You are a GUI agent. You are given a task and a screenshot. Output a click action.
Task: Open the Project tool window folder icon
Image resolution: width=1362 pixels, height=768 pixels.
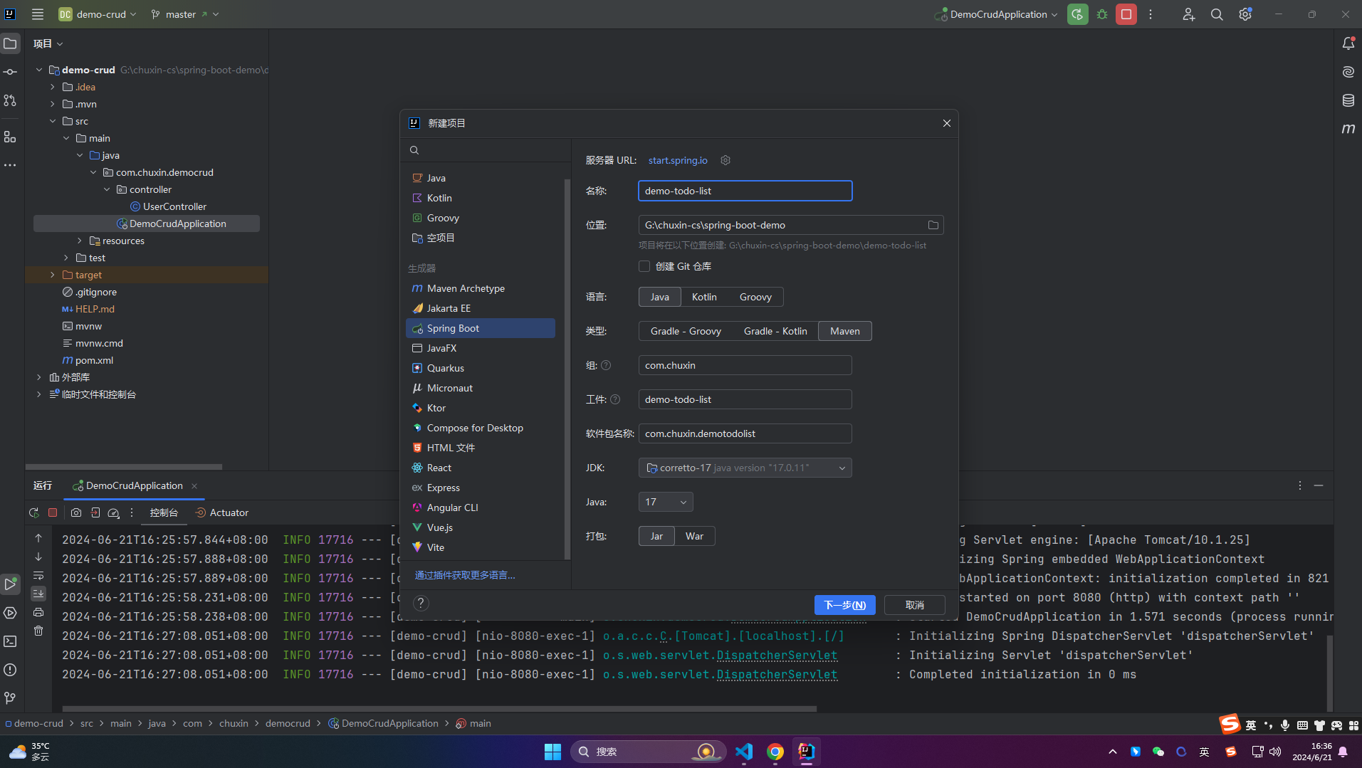(x=10, y=43)
